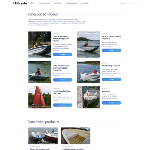Open the Båtar dropdown menu
This screenshot has width=150, height=150.
tap(33, 3)
